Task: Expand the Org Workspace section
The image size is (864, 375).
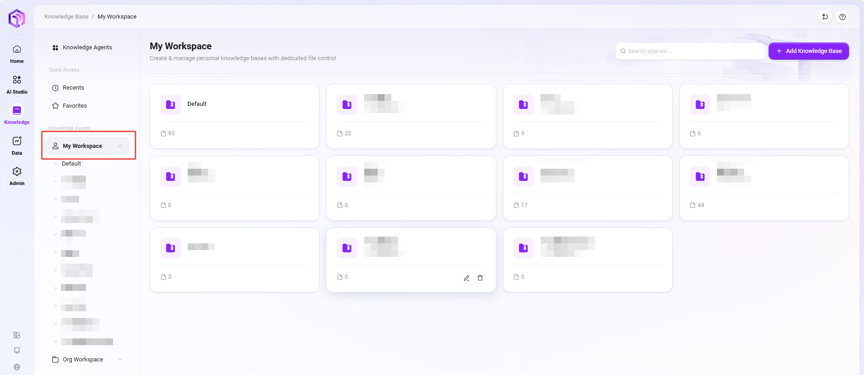Action: 120,360
